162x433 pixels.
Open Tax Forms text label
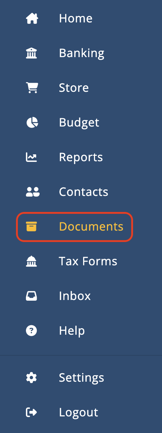[x=88, y=261]
